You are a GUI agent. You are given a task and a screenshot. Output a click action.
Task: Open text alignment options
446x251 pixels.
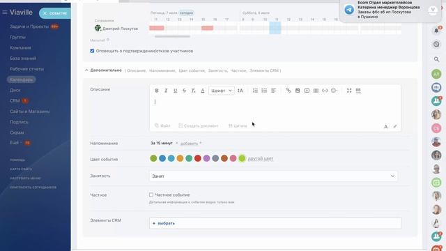(274, 91)
